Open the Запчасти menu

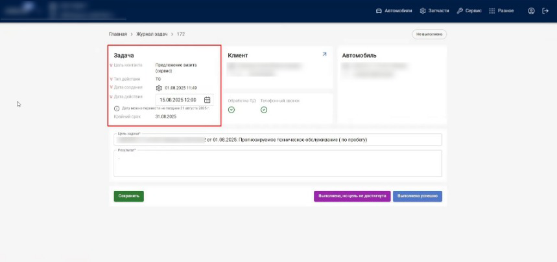click(x=434, y=11)
